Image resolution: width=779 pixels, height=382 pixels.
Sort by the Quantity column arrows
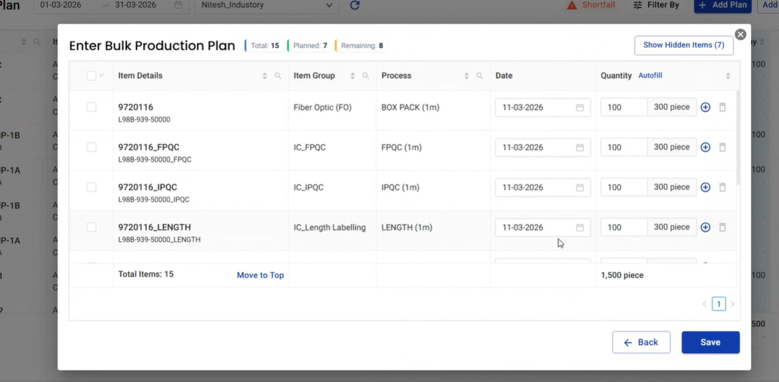click(x=728, y=76)
